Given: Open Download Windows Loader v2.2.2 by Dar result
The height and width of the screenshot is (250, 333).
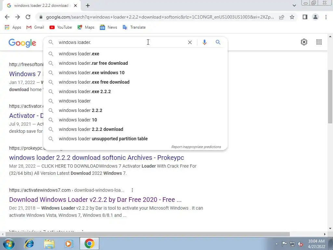Looking at the screenshot, I should coord(95,200).
